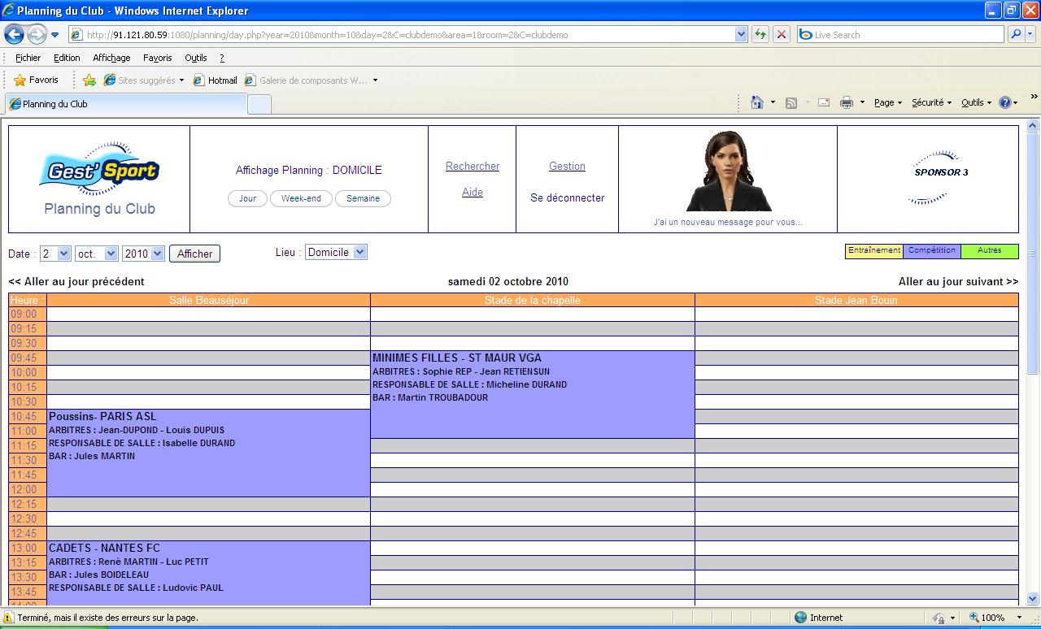Click the Stop loading icon
This screenshot has height=629, width=1041.
point(781,34)
